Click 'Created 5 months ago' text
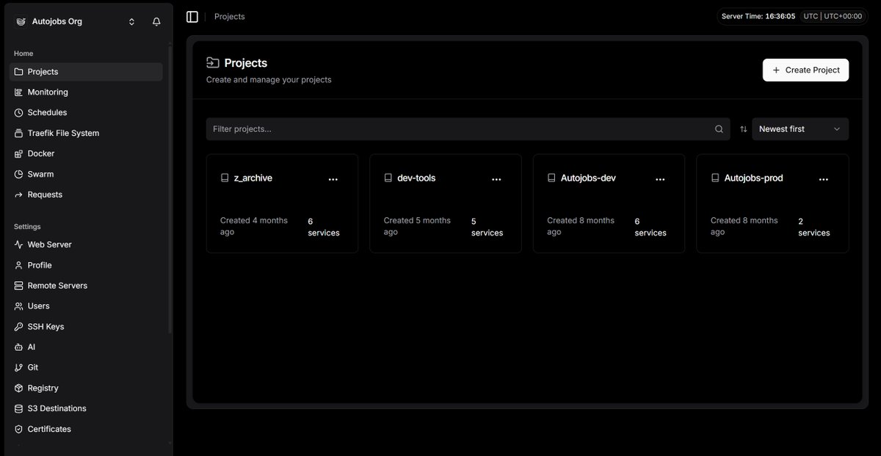Image resolution: width=881 pixels, height=456 pixels. click(x=417, y=226)
